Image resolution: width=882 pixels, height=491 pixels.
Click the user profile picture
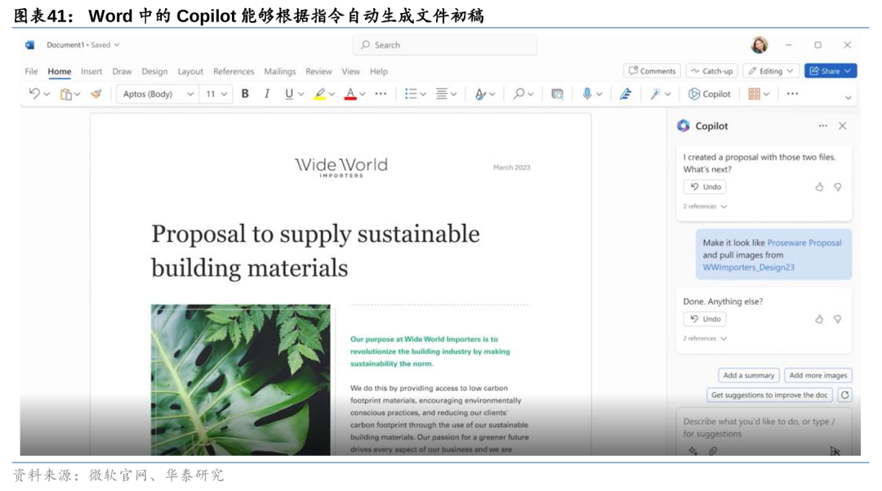pyautogui.click(x=759, y=45)
